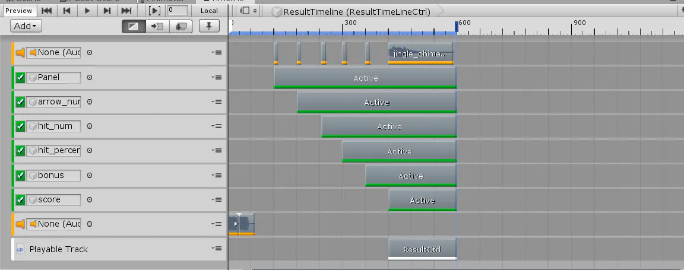Toggle the Panel track checkbox

(20, 78)
